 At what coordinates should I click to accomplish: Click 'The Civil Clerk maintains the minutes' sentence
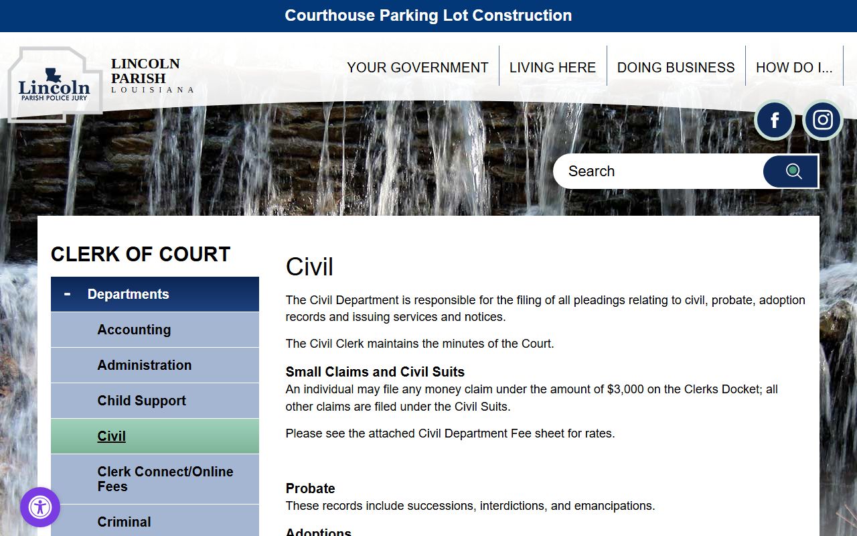coord(420,344)
